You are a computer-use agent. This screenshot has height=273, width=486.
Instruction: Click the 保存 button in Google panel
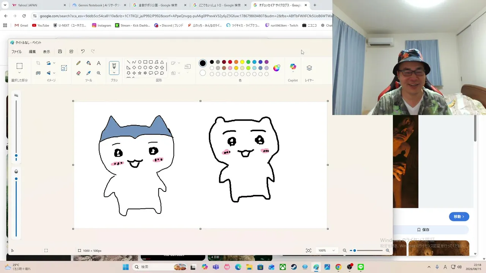423,230
